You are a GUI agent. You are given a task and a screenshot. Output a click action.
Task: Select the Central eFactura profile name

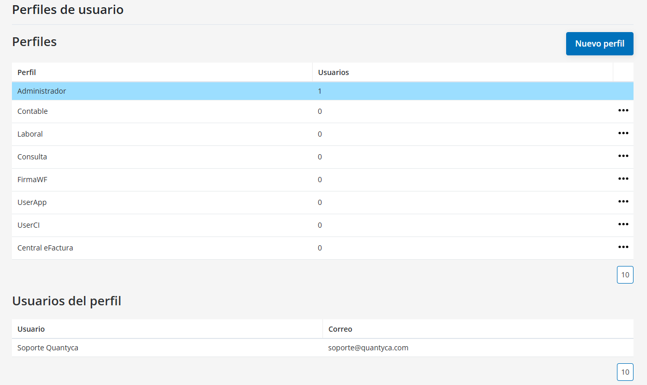tap(45, 248)
